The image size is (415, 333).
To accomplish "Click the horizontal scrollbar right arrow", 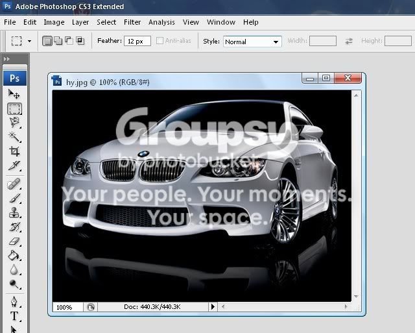I will tap(346, 306).
